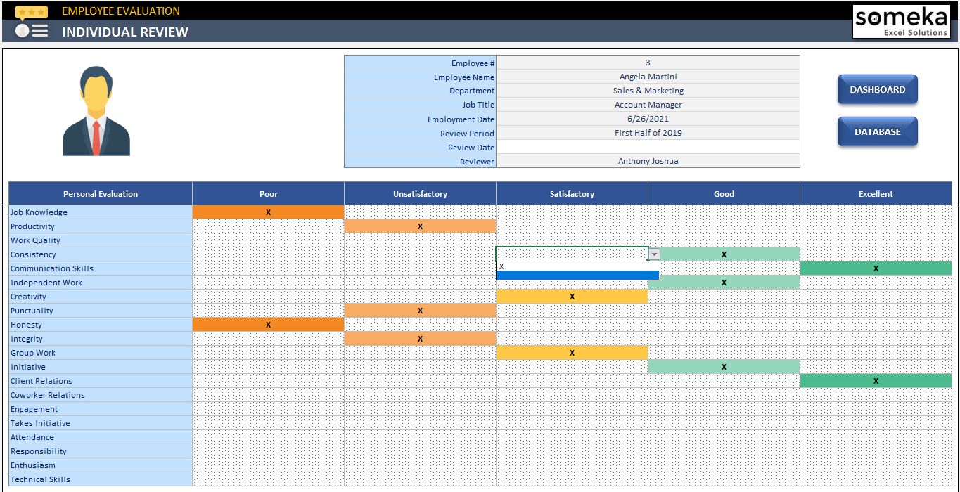Image resolution: width=960 pixels, height=492 pixels.
Task: Click the empty Review Date field
Action: coord(648,147)
